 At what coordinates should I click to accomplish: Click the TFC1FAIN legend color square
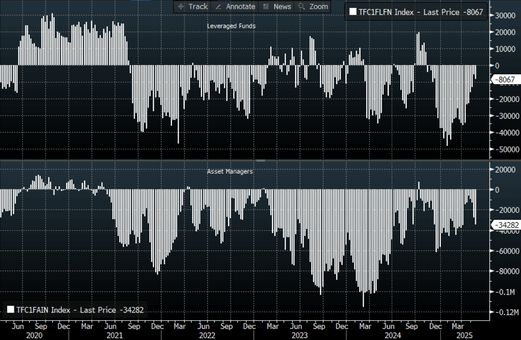[x=10, y=310]
